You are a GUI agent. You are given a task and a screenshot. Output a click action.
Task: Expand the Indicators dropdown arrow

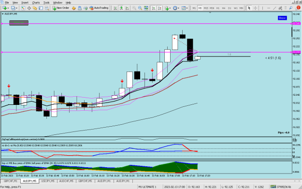170,8
